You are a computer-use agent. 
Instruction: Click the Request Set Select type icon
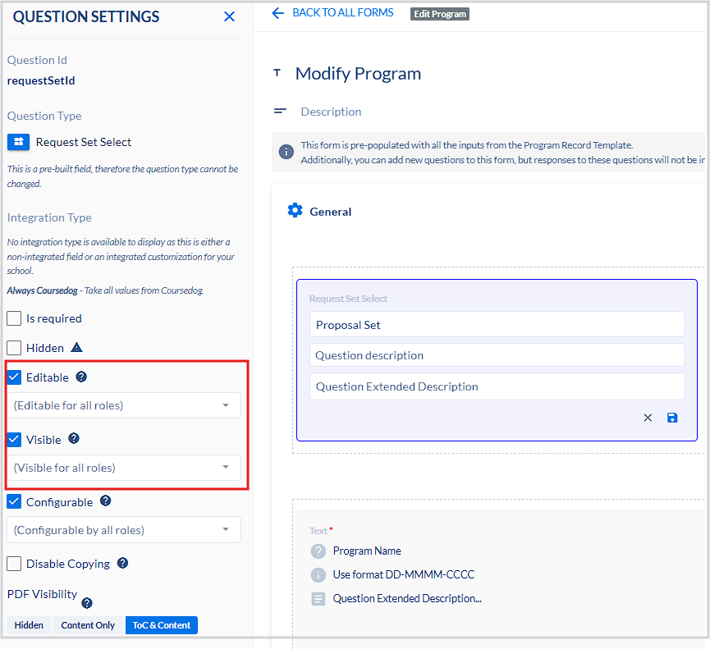point(18,142)
